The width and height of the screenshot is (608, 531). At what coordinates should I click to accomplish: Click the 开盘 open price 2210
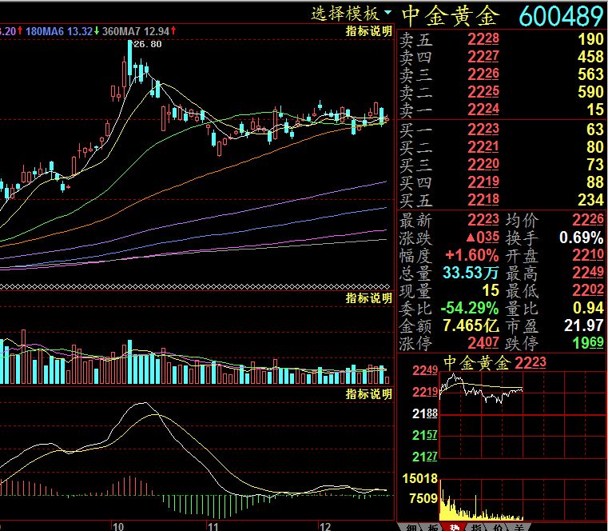click(588, 255)
